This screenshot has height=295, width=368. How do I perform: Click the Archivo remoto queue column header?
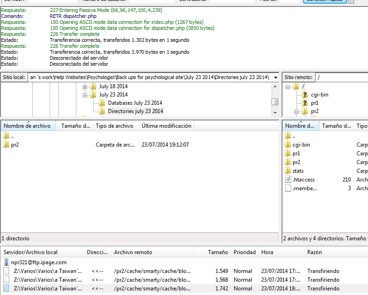point(153,252)
